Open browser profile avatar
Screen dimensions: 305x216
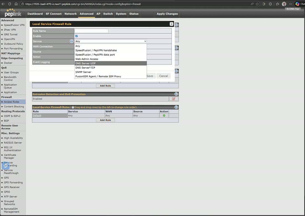click(284, 4)
